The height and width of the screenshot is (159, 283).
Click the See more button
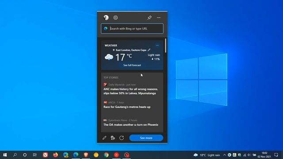146,138
